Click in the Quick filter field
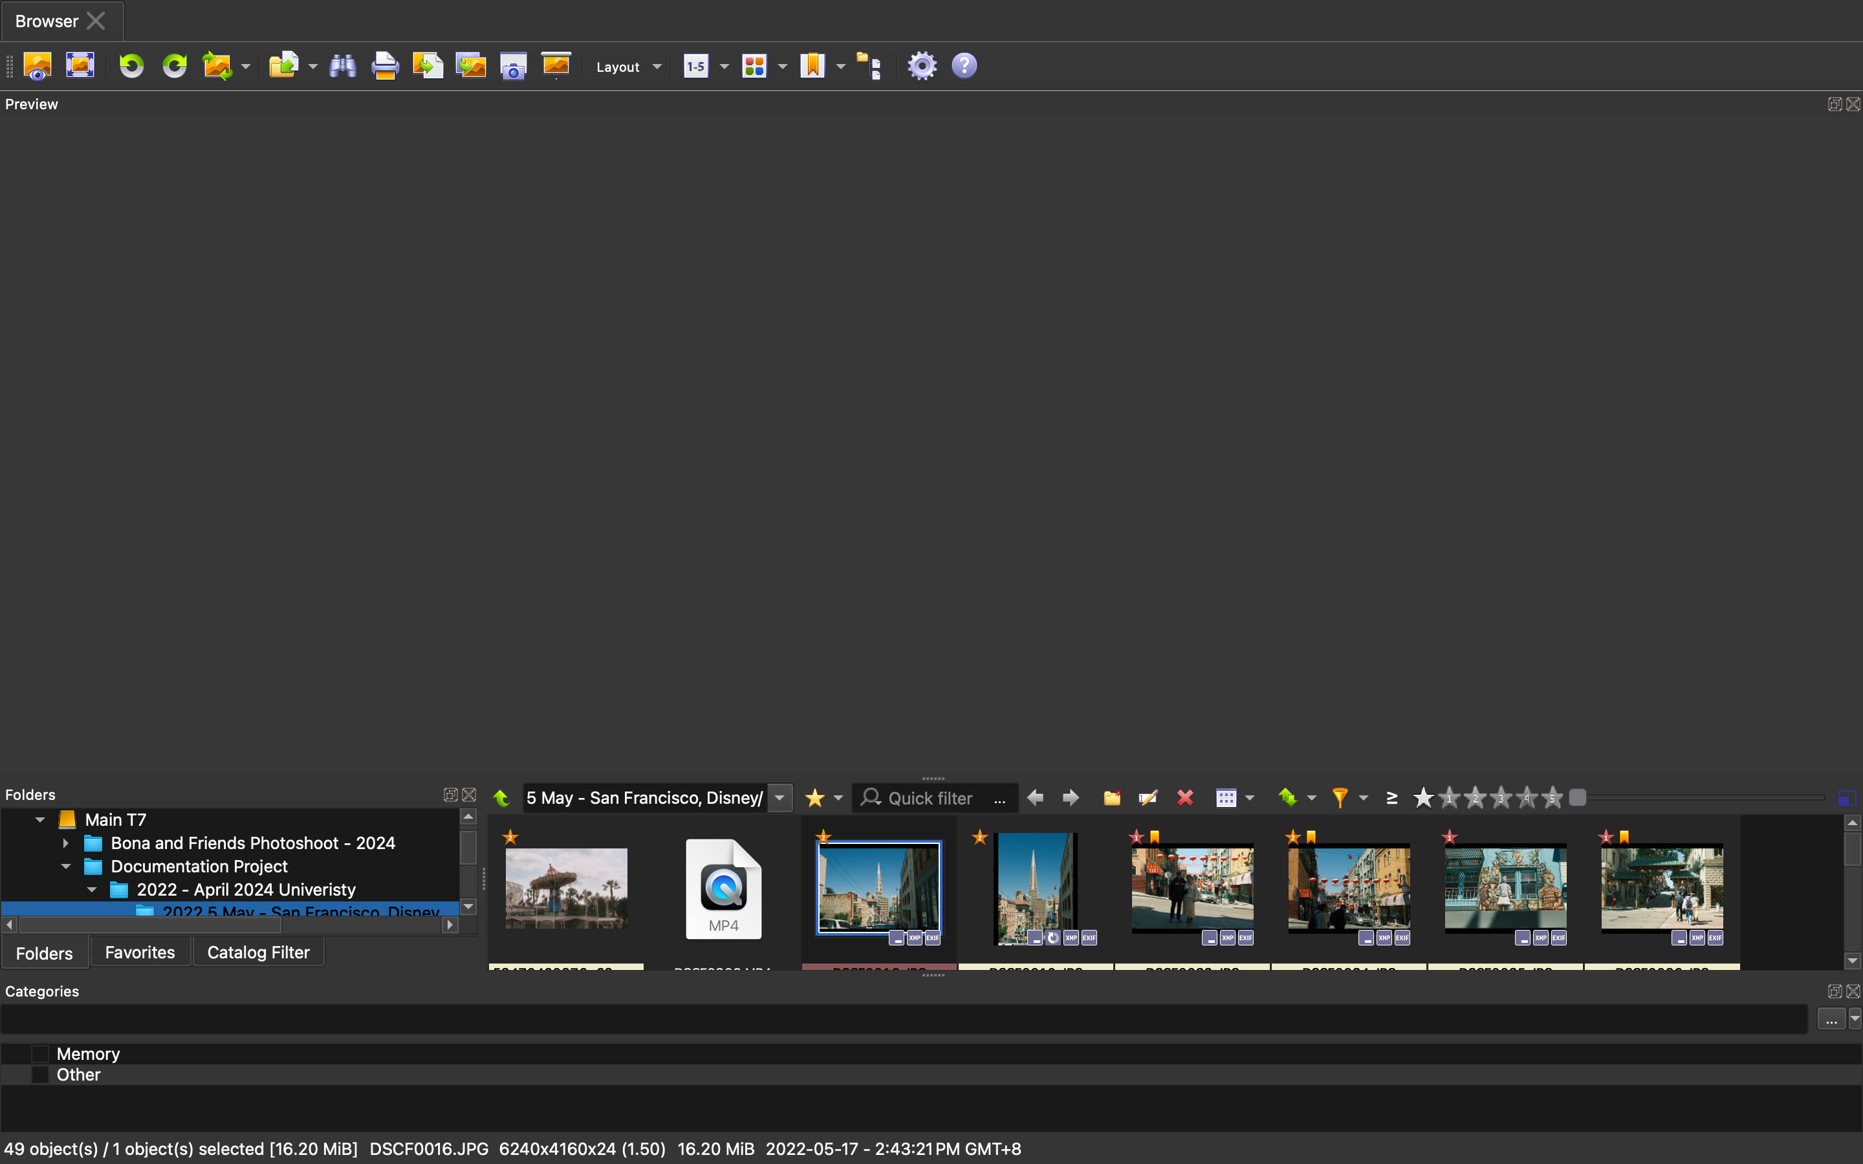1863x1164 pixels. pos(931,799)
